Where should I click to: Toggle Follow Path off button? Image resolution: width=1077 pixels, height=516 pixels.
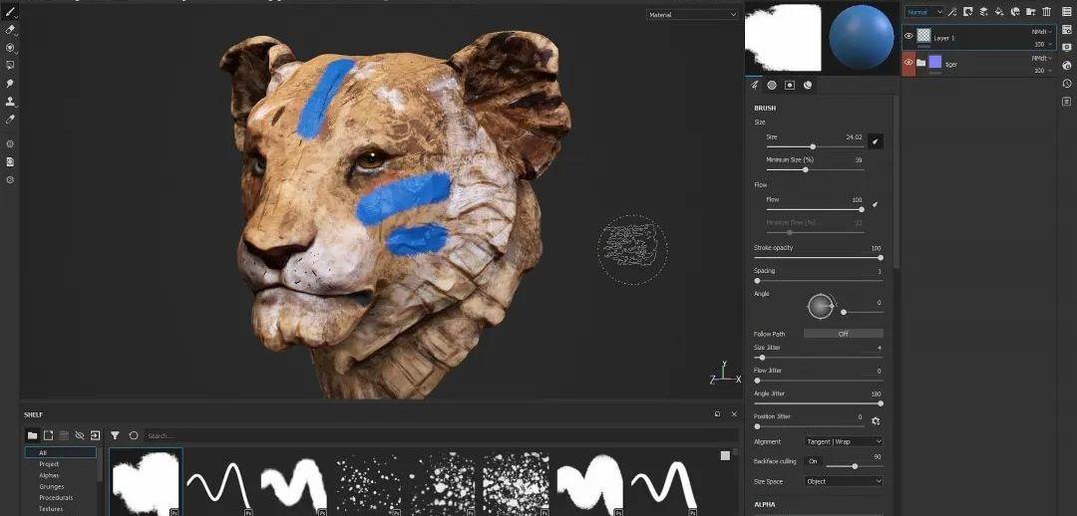pyautogui.click(x=843, y=334)
